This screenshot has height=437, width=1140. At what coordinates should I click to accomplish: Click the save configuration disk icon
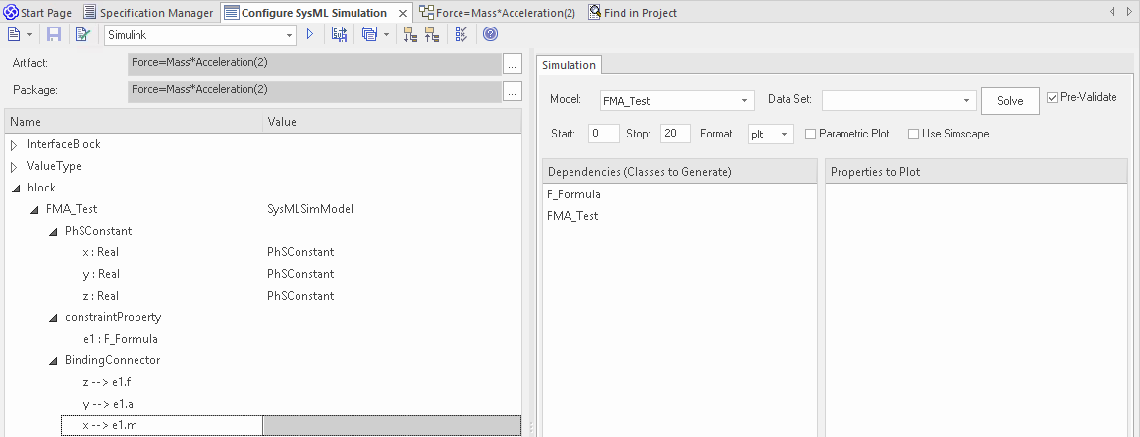tap(54, 34)
